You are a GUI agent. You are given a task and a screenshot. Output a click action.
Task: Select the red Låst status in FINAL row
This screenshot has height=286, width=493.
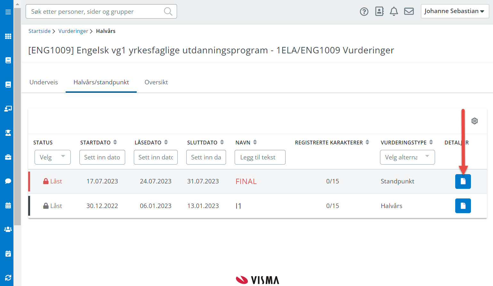click(53, 181)
